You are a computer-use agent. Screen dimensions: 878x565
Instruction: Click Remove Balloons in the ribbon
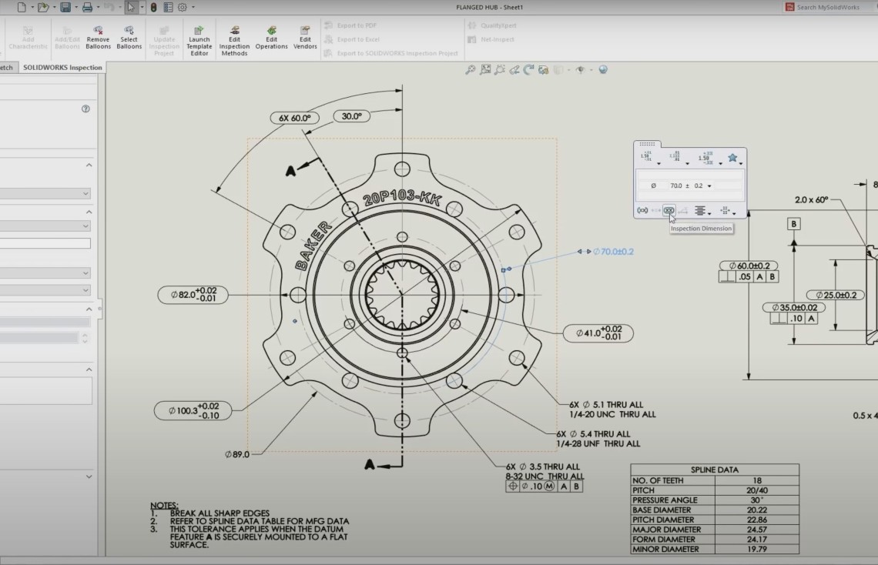[98, 38]
